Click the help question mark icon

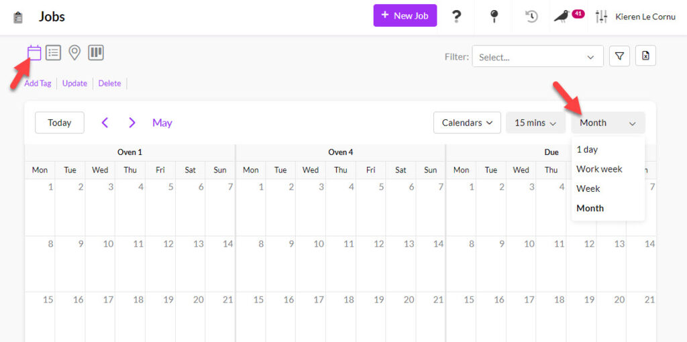coord(456,16)
